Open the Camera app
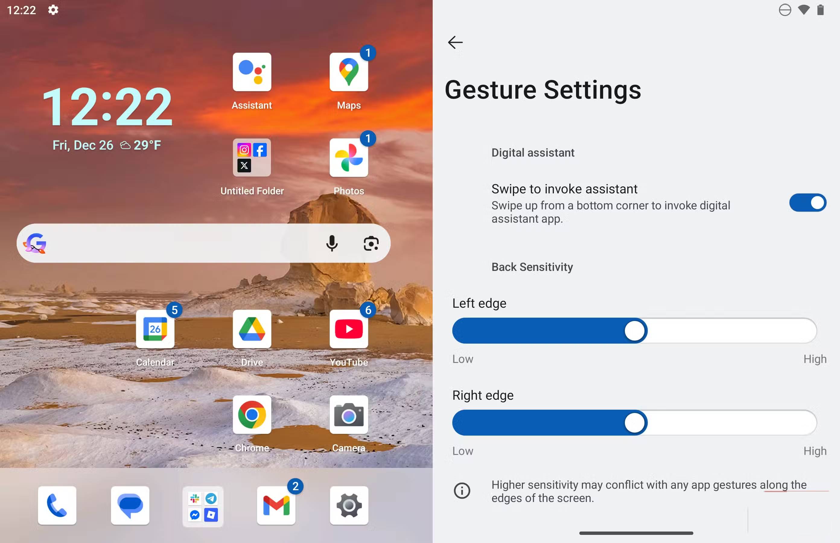The image size is (840, 543). tap(348, 415)
